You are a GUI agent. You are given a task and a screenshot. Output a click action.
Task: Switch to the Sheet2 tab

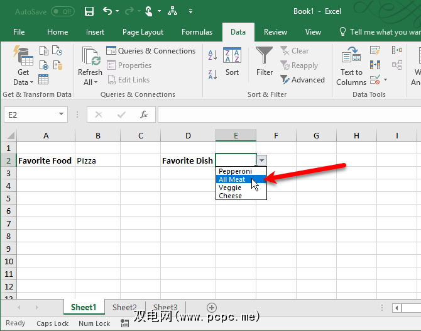coord(124,308)
